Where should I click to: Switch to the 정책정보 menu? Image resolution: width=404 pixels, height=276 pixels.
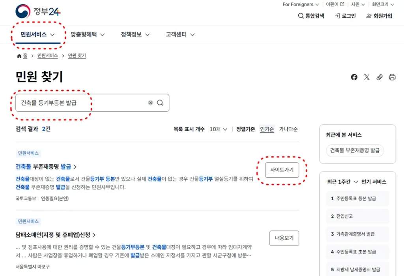tap(132, 34)
